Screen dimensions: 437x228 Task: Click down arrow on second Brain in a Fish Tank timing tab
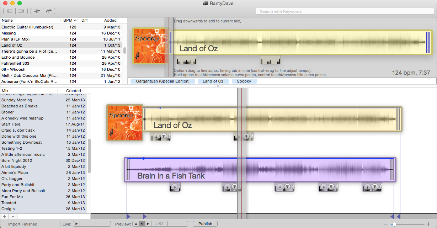235,187
